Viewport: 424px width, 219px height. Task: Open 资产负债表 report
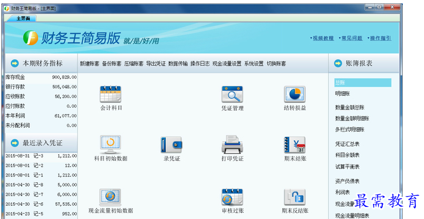(x=348, y=181)
